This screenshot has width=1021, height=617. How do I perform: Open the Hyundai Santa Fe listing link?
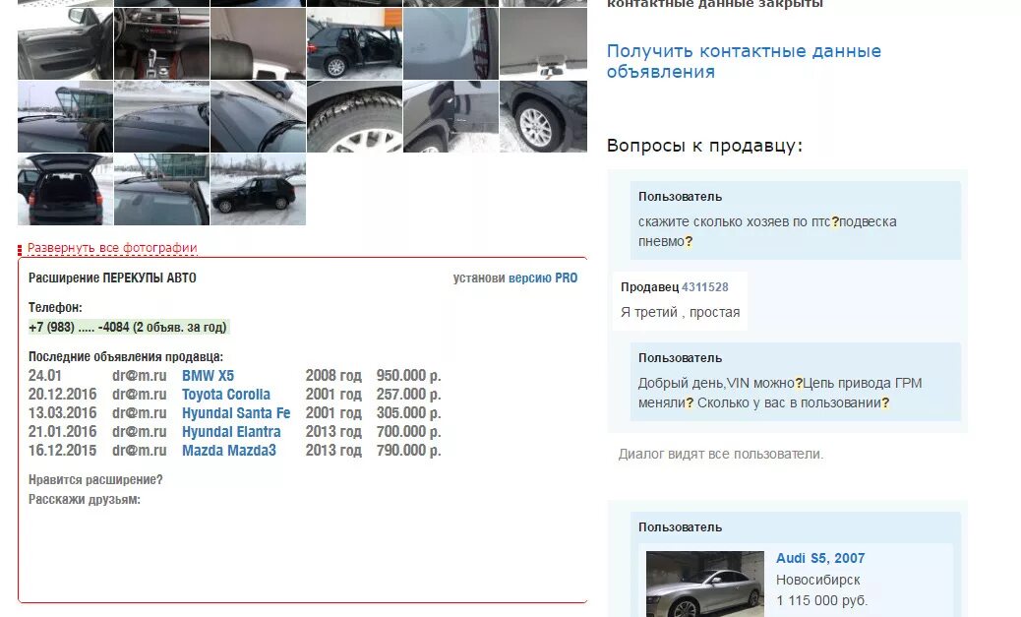(236, 413)
